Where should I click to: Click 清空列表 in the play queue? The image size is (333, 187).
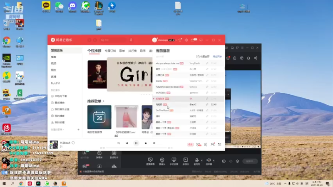217,57
